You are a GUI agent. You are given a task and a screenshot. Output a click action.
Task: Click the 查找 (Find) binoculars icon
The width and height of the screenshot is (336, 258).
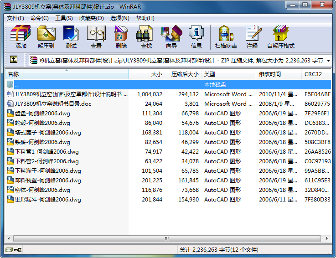(x=144, y=33)
